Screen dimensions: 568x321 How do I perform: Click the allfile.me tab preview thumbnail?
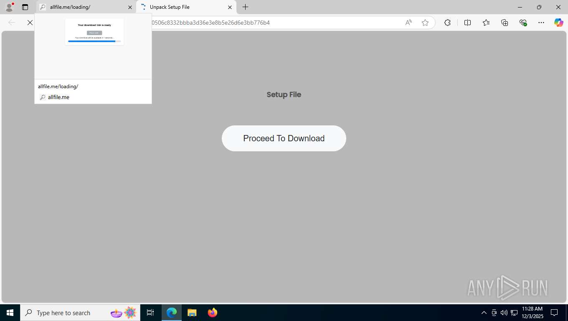[93, 46]
